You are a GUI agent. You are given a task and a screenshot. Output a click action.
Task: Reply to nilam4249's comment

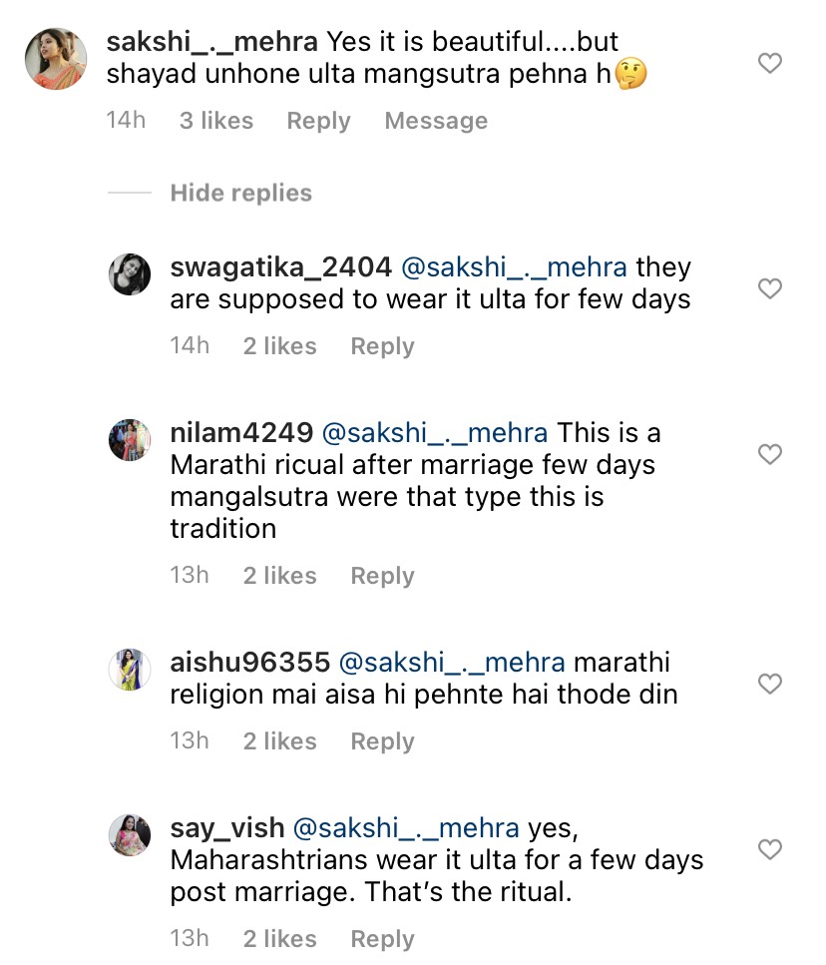coord(382,575)
